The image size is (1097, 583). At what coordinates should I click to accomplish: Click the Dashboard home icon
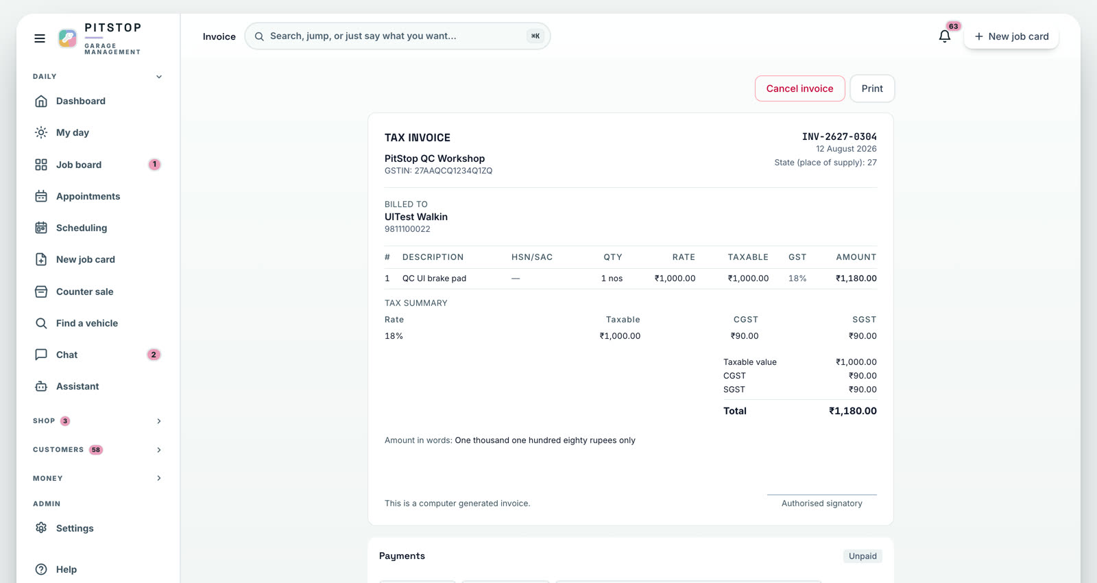point(41,102)
